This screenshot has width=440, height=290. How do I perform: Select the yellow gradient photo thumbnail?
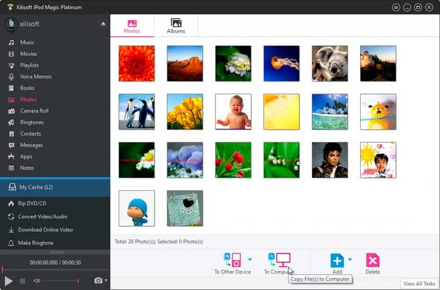[282, 112]
